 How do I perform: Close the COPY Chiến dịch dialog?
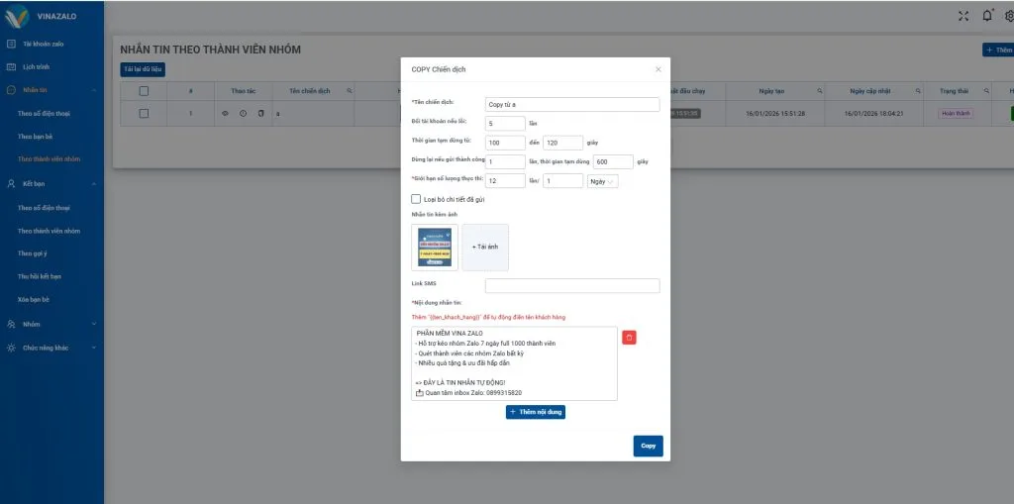point(659,69)
